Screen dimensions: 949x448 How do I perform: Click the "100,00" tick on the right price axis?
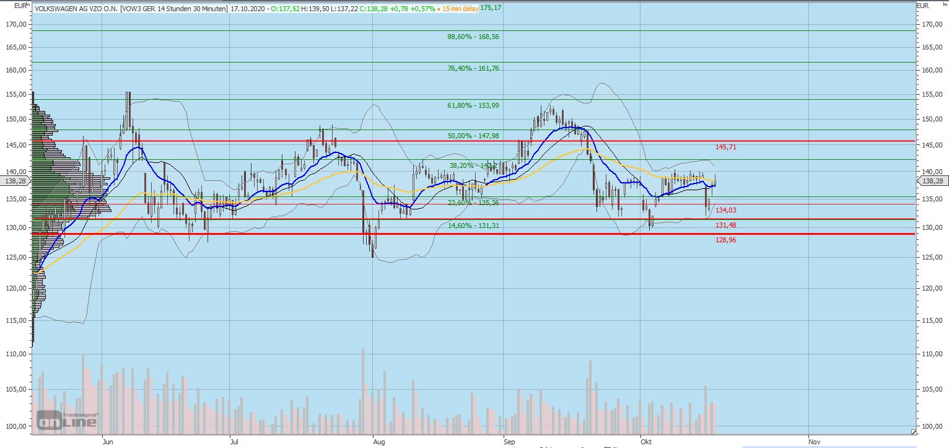[933, 426]
